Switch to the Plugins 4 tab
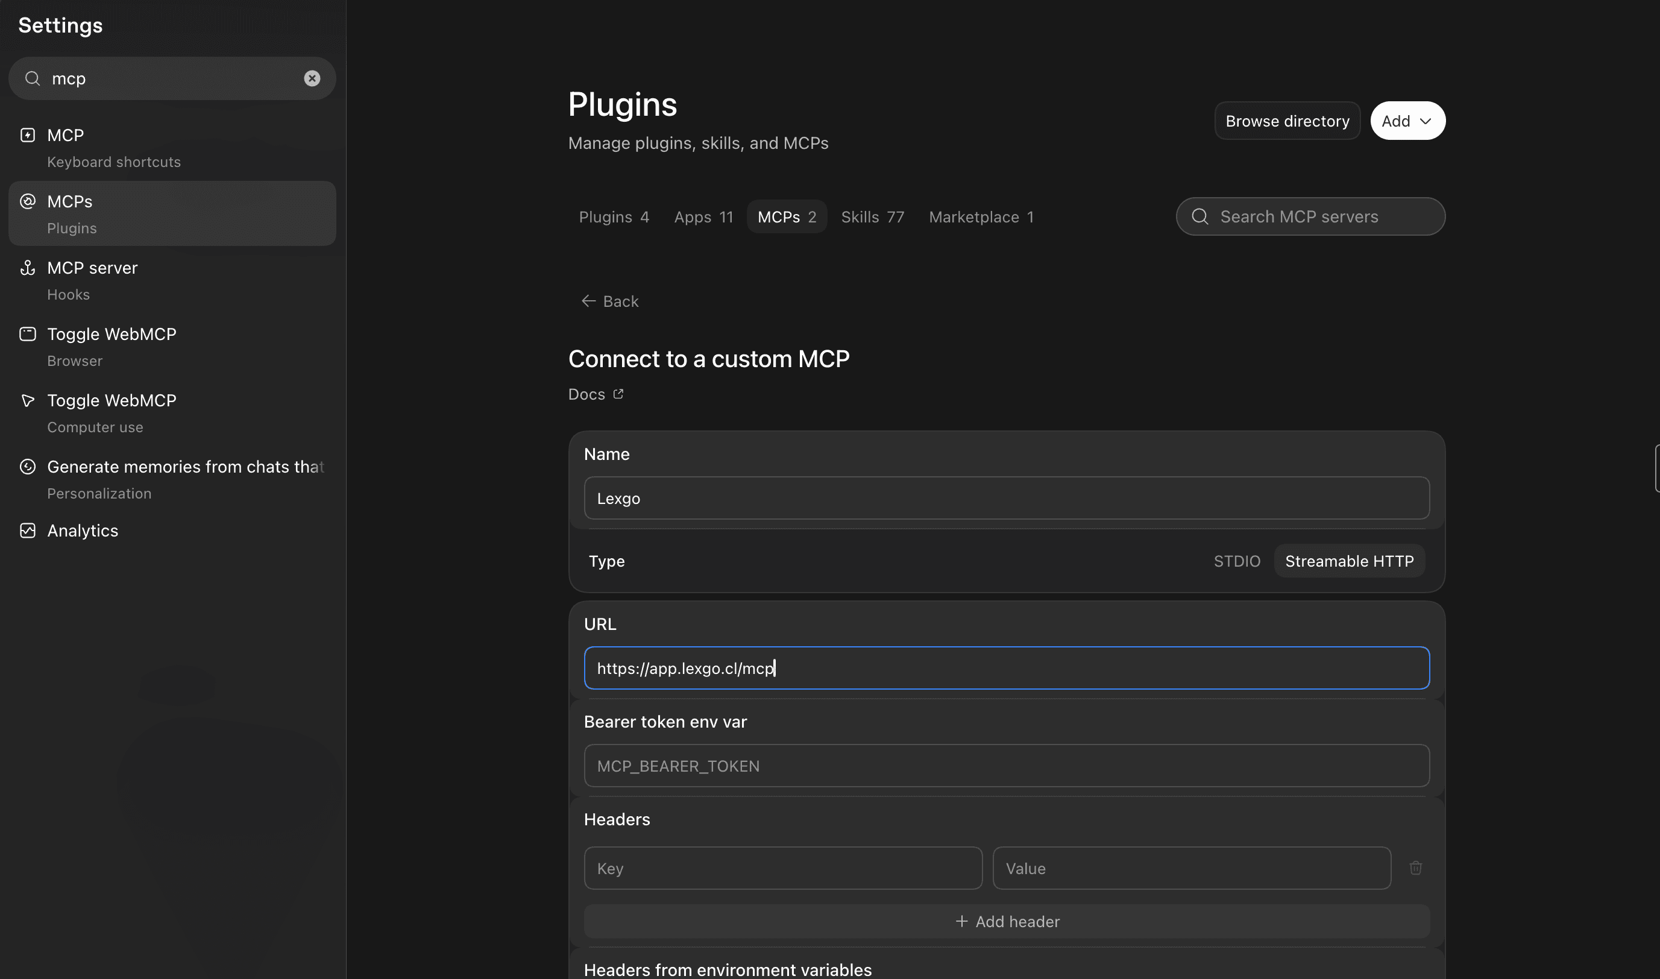Image resolution: width=1660 pixels, height=979 pixels. click(x=614, y=217)
